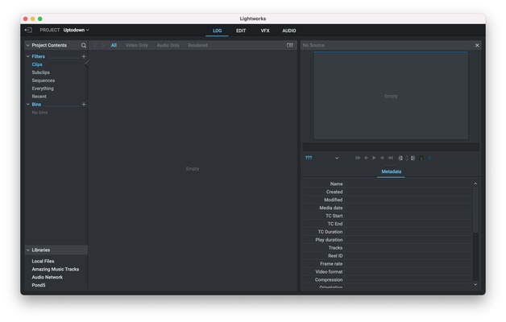This screenshot has height=322, width=506.
Task: Filter by Audio Only
Action: point(168,45)
